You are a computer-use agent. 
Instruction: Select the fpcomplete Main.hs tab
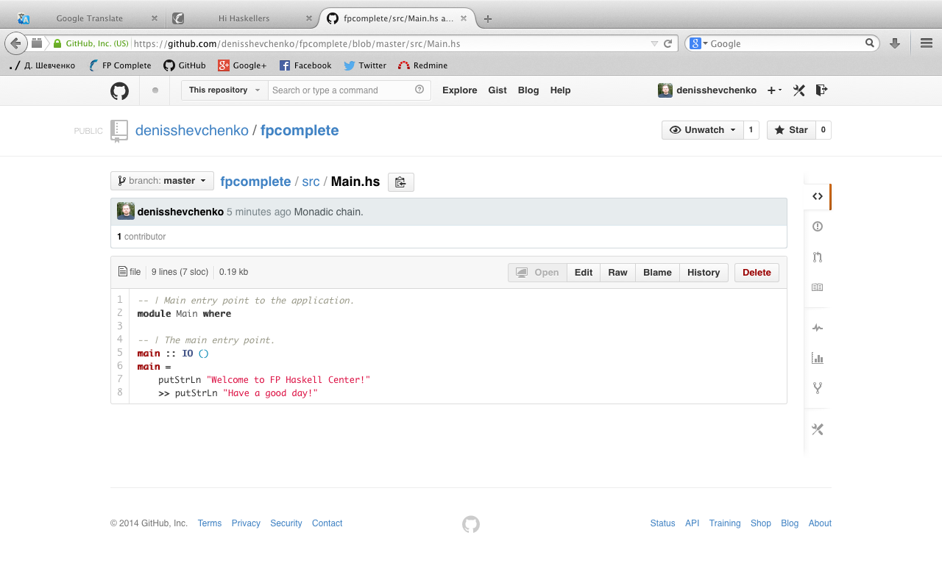397,18
